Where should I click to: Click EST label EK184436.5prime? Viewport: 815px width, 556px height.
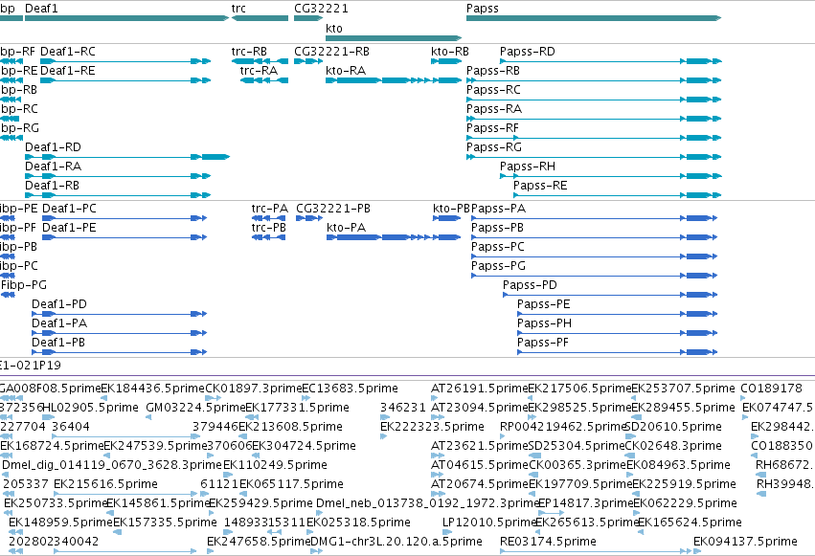click(153, 389)
